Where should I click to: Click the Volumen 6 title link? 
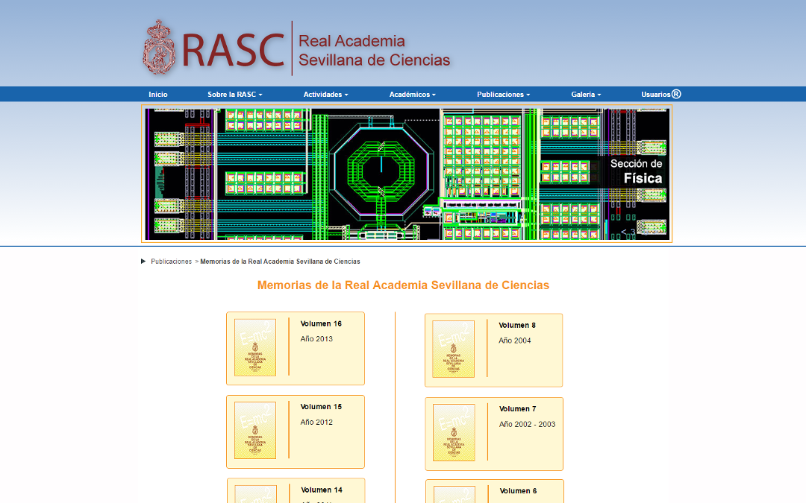[518, 490]
